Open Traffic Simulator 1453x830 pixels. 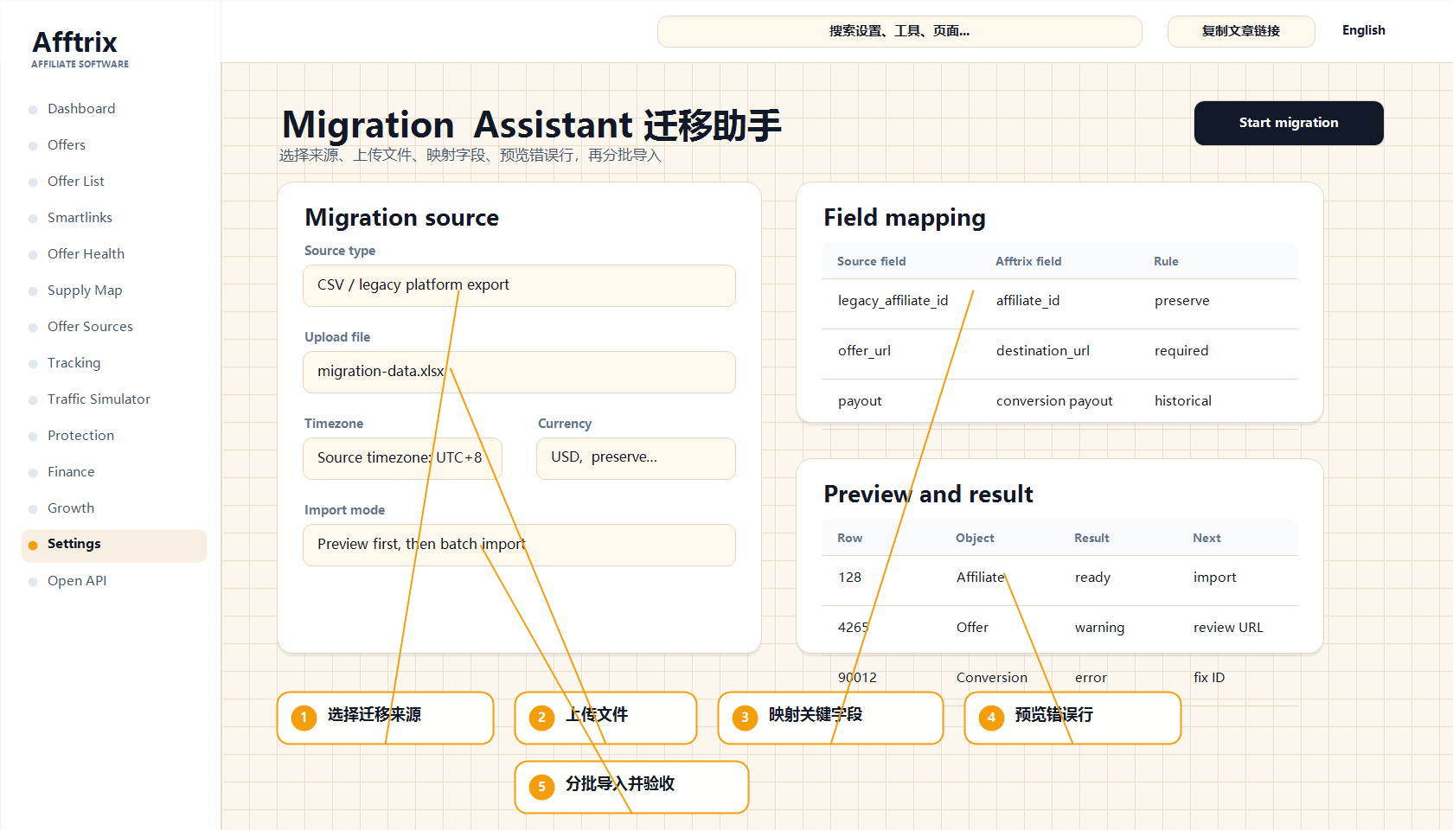click(x=99, y=399)
